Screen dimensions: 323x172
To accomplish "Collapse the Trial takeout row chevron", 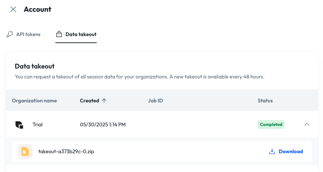I will 307,124.
